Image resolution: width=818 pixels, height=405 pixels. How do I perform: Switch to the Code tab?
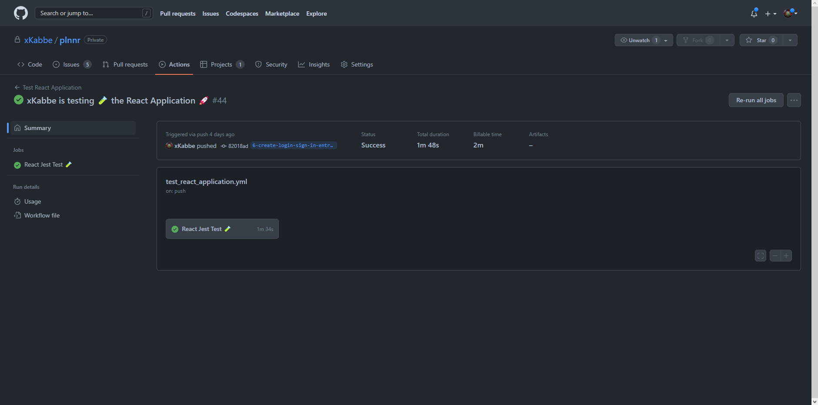click(x=30, y=64)
